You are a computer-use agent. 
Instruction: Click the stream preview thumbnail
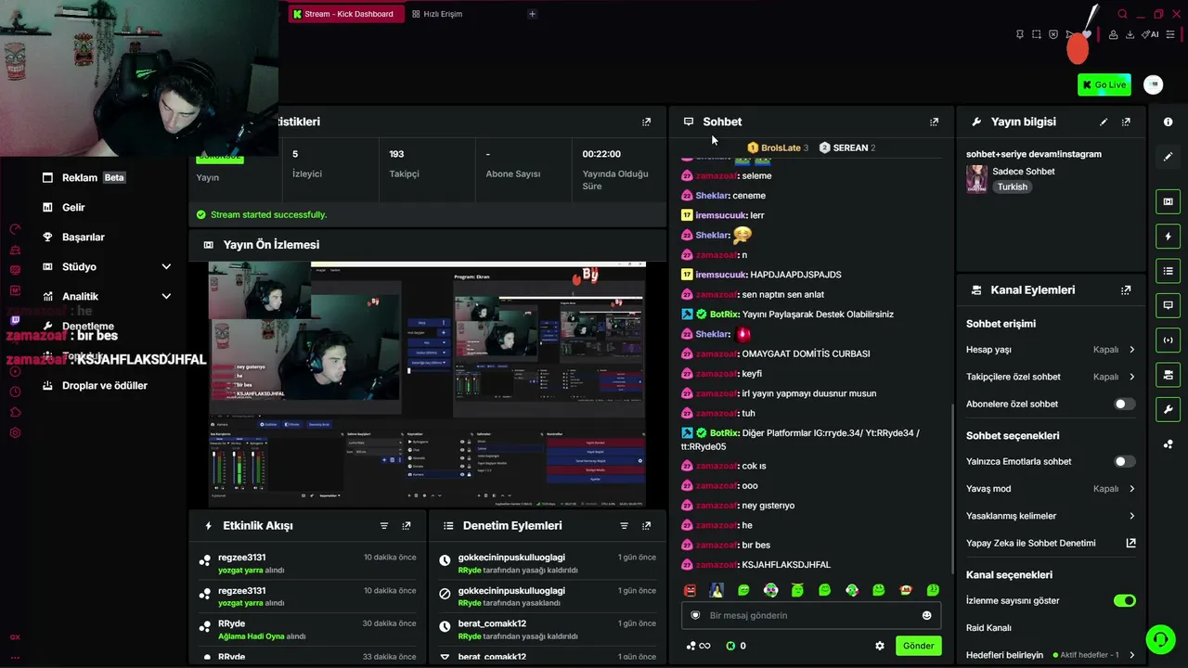(427, 385)
